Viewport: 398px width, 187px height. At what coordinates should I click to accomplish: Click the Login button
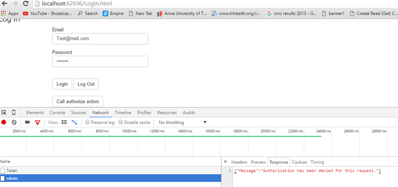click(62, 84)
